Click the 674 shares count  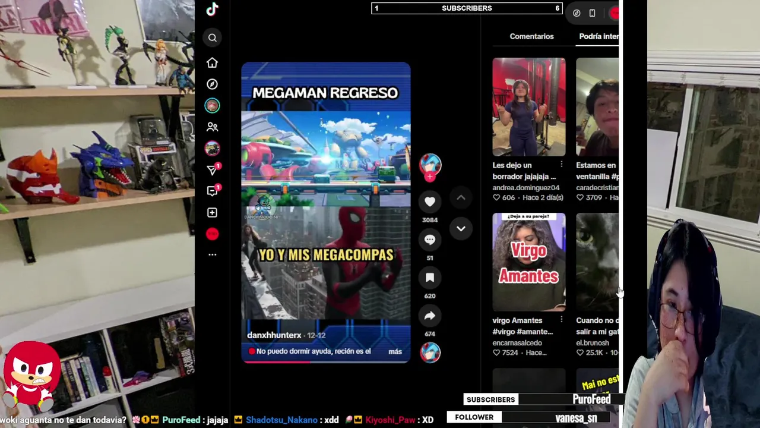click(x=430, y=334)
